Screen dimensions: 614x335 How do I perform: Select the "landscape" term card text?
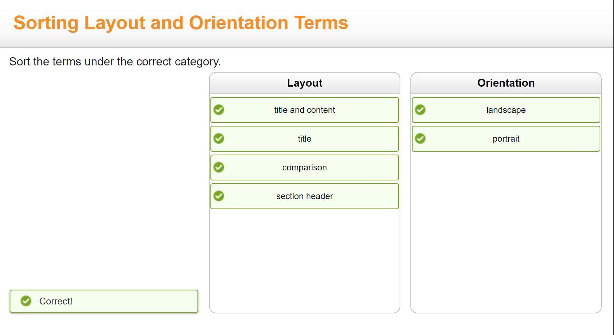506,110
